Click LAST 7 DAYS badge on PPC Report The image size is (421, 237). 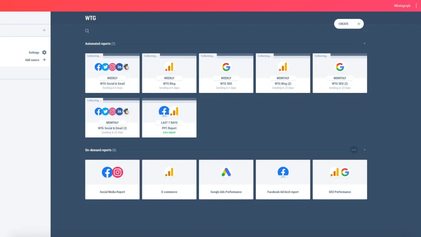click(169, 123)
